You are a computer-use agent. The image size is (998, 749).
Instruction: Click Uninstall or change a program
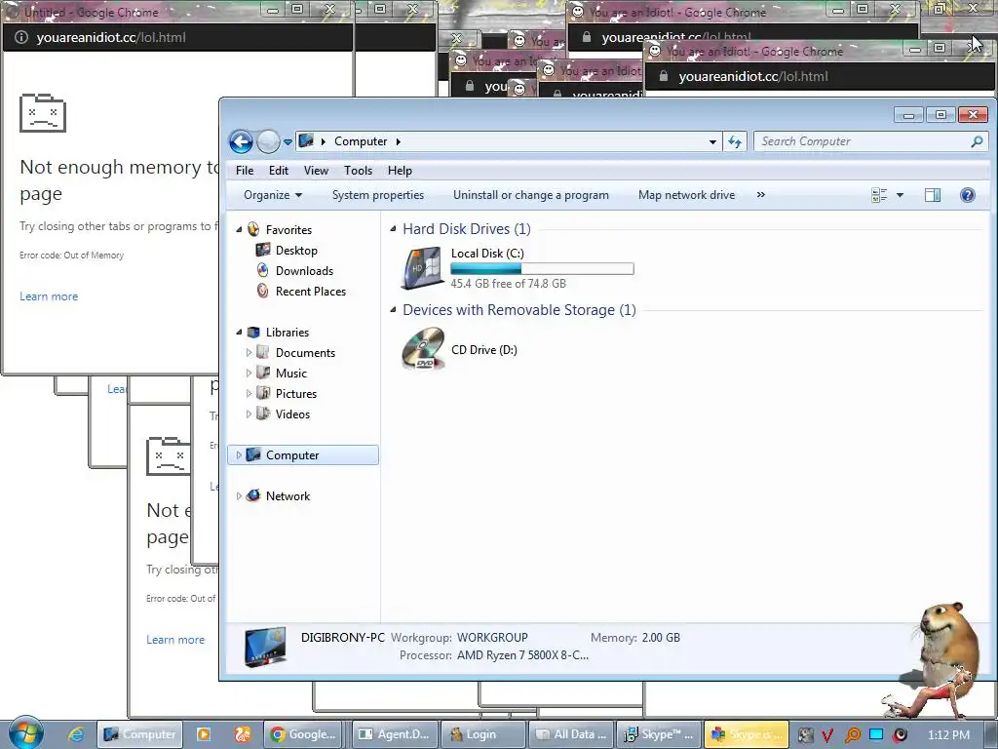[x=531, y=195]
